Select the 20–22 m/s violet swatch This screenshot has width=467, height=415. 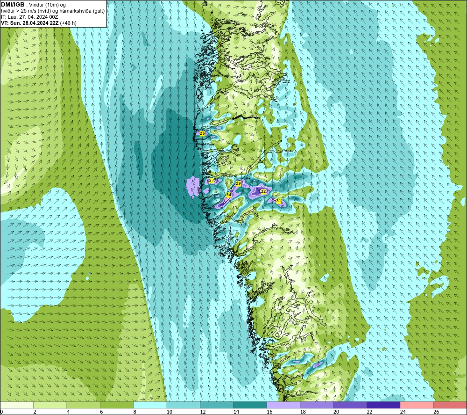(x=350, y=405)
